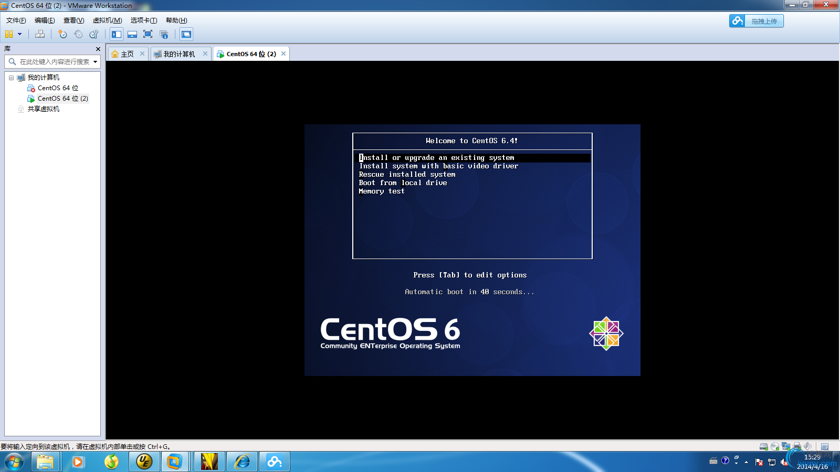Image resolution: width=840 pixels, height=472 pixels.
Task: Click the network adapter status icon
Action: [x=786, y=446]
